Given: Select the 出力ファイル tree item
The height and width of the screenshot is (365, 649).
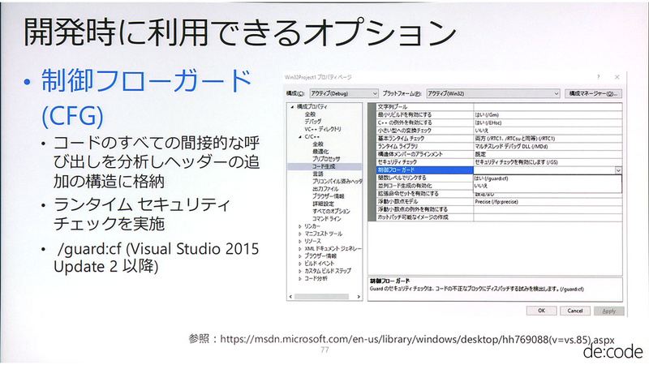Looking at the screenshot, I should 325,189.
